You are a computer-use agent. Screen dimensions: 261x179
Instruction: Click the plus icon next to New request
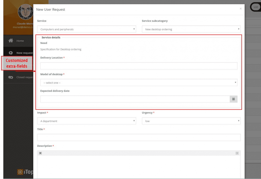click(11, 53)
